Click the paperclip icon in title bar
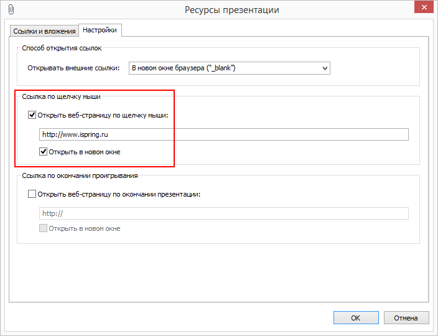The height and width of the screenshot is (336, 438). [11, 9]
